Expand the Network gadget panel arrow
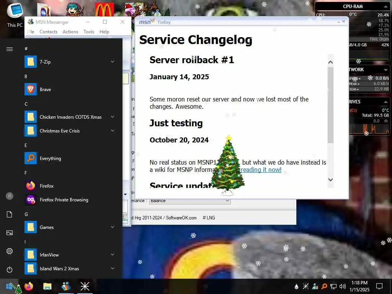This screenshot has height=294, width=392. (x=385, y=70)
